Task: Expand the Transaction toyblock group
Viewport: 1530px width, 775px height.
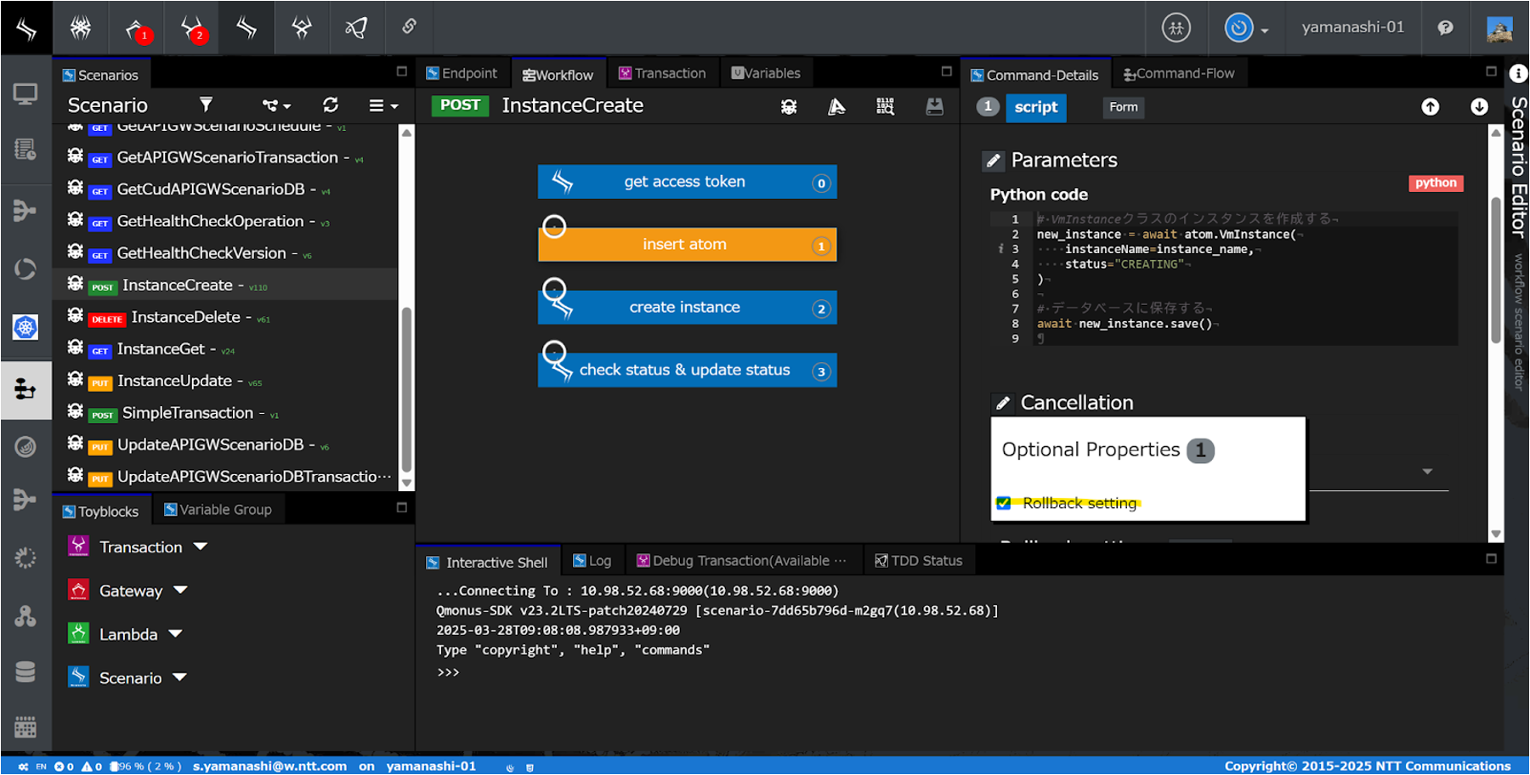Action: [x=201, y=546]
